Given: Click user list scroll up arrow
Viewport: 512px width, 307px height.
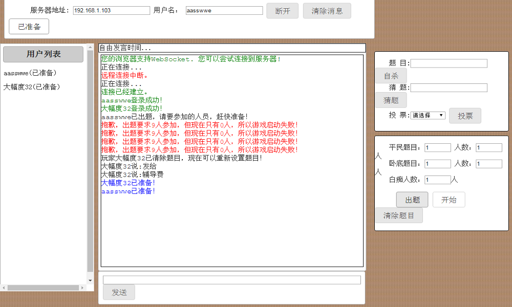Looking at the screenshot, I should click(x=91, y=48).
